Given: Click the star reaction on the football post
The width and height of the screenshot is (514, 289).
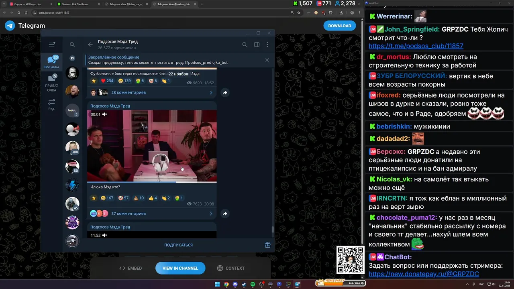Looking at the screenshot, I should tap(94, 81).
